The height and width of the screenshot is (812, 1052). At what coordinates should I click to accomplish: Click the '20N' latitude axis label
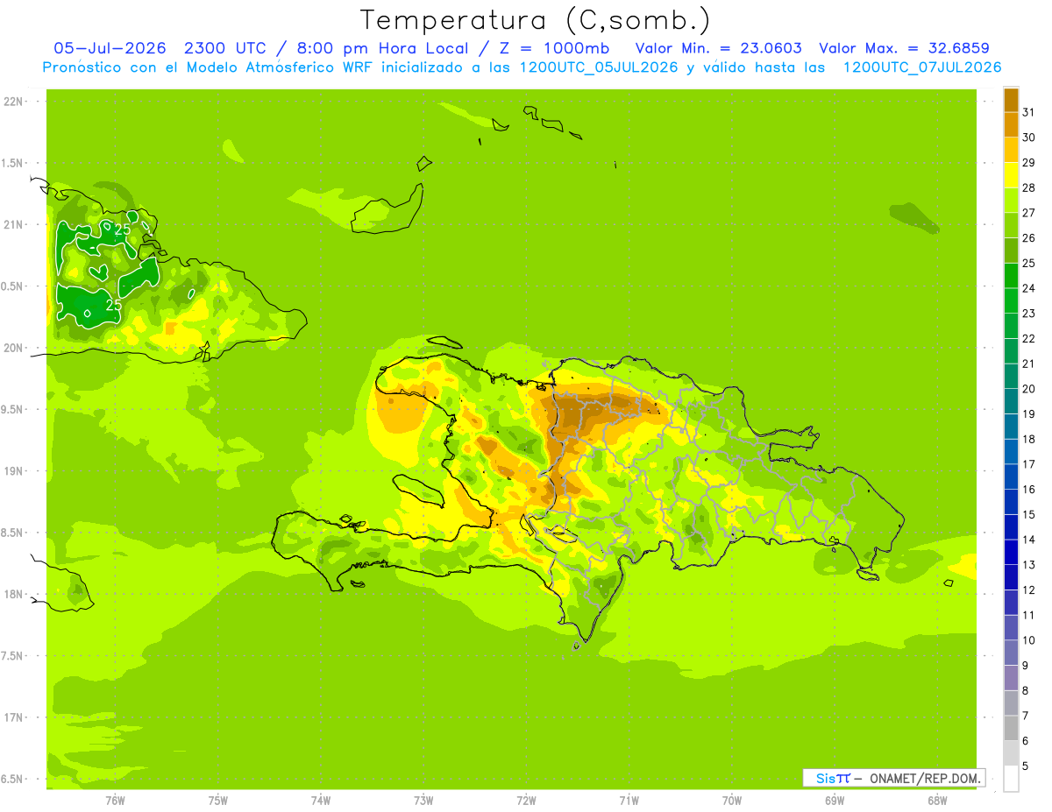pos(13,348)
